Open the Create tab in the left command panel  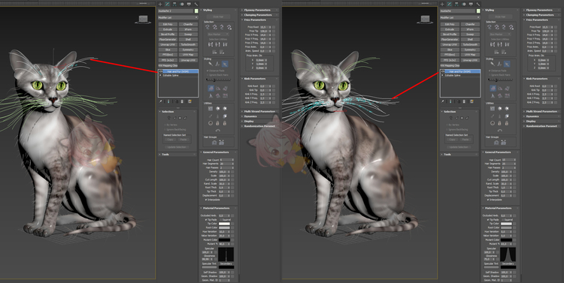(160, 4)
